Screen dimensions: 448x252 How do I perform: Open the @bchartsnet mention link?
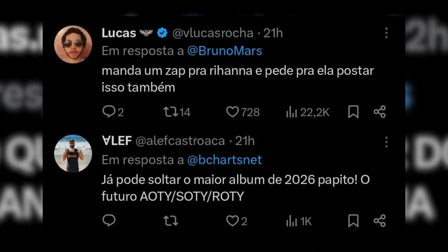click(224, 160)
